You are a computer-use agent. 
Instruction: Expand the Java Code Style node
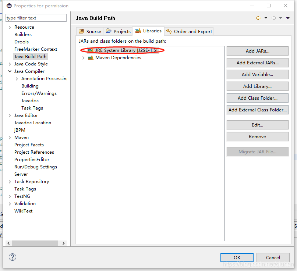click(x=10, y=64)
